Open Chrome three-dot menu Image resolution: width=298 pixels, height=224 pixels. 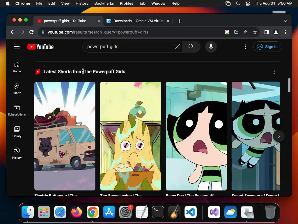click(285, 32)
